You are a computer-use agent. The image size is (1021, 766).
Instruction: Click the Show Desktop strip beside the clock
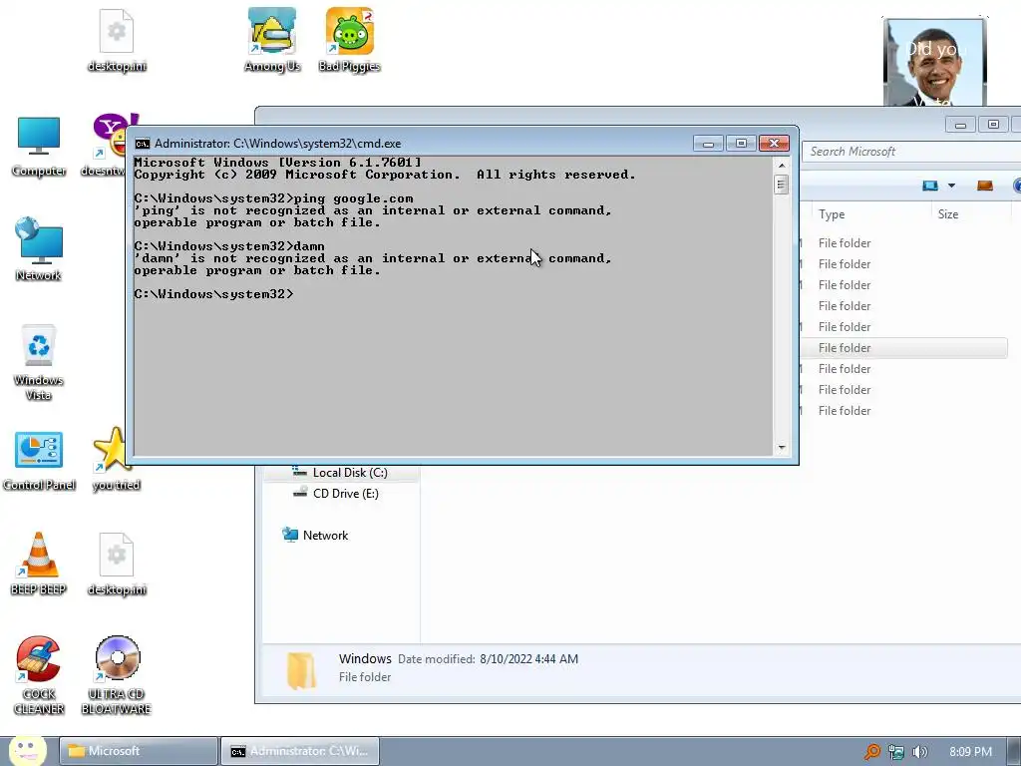tap(1013, 751)
